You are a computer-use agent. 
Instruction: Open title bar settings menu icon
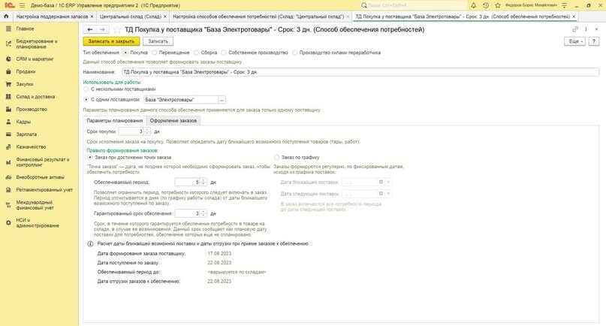[x=564, y=5]
